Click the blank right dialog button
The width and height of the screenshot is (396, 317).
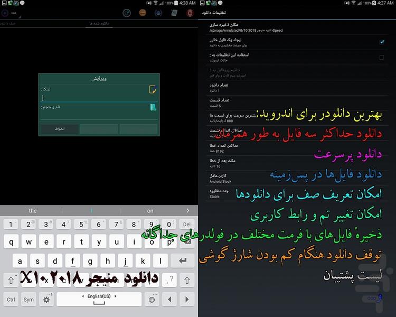pos(138,129)
